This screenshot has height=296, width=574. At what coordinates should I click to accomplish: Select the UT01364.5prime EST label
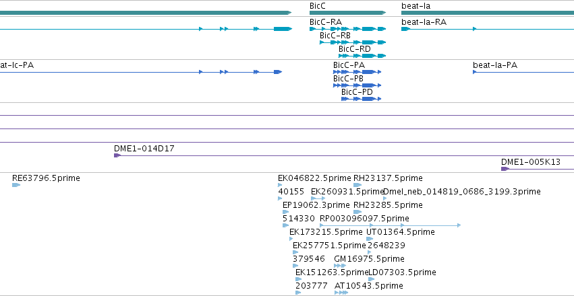click(x=401, y=232)
